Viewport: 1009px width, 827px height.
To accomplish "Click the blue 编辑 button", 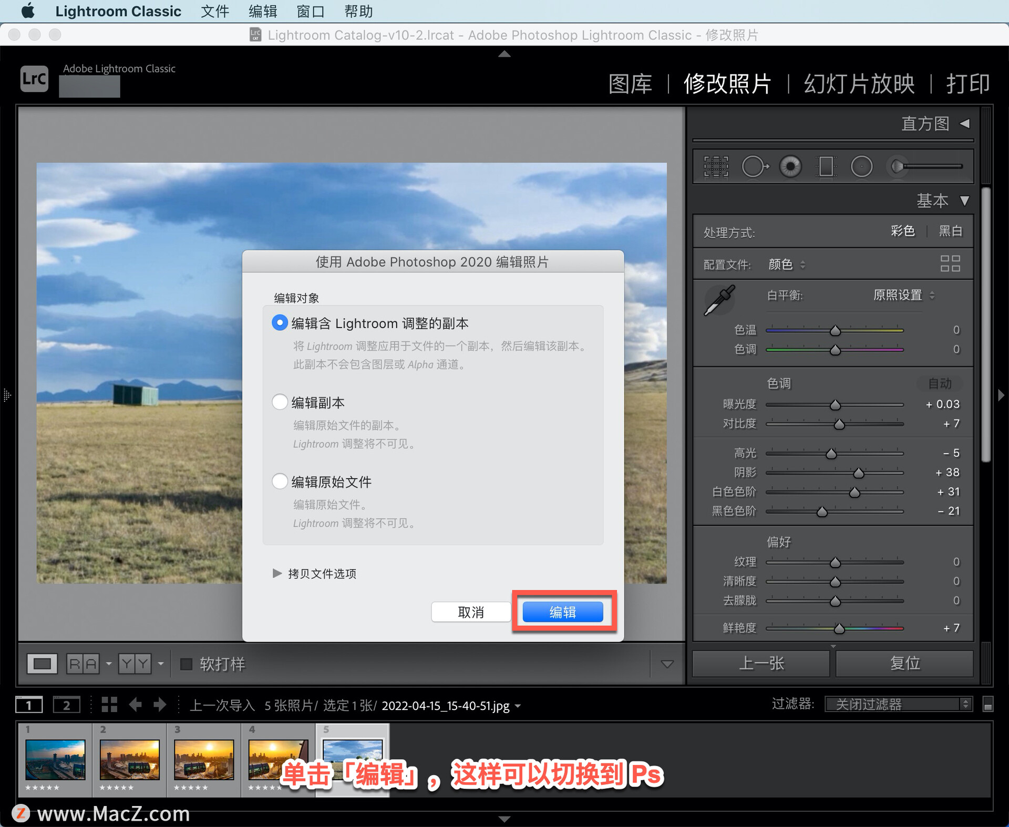I will coord(563,612).
